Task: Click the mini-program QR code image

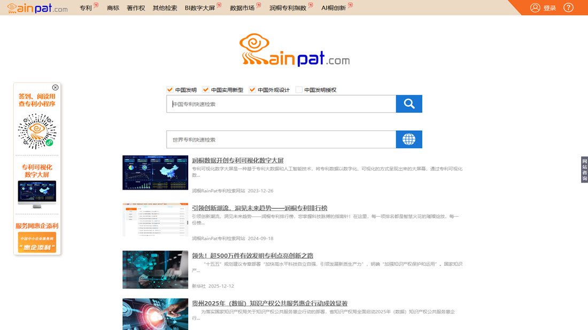Action: click(x=37, y=131)
